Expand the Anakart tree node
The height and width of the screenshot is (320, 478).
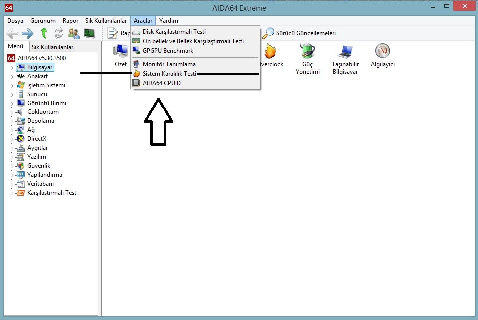click(x=12, y=77)
